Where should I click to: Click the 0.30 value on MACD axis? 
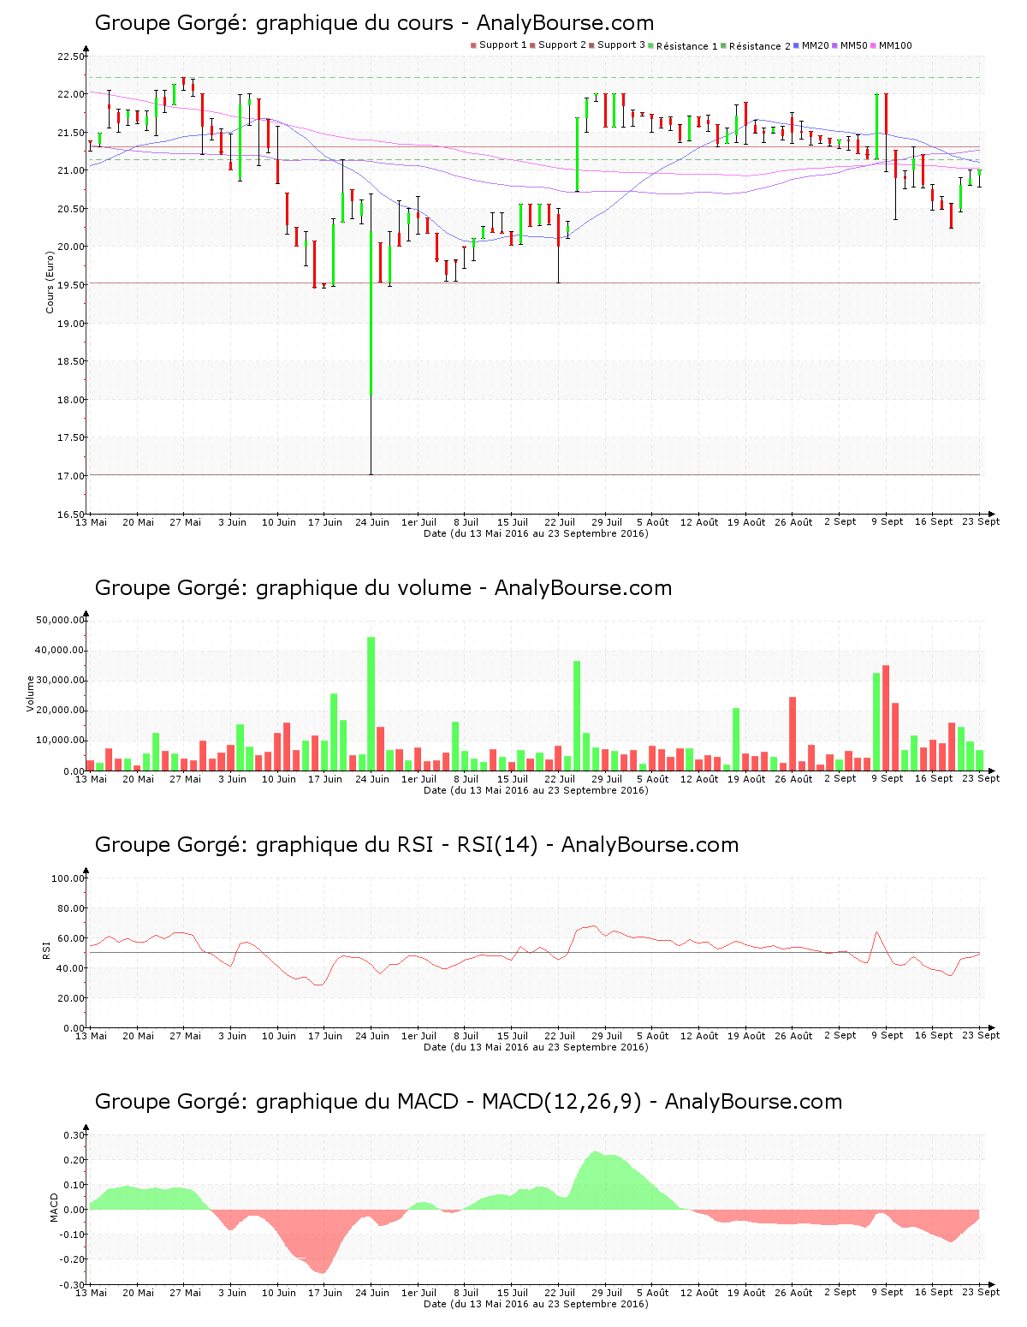74,1135
